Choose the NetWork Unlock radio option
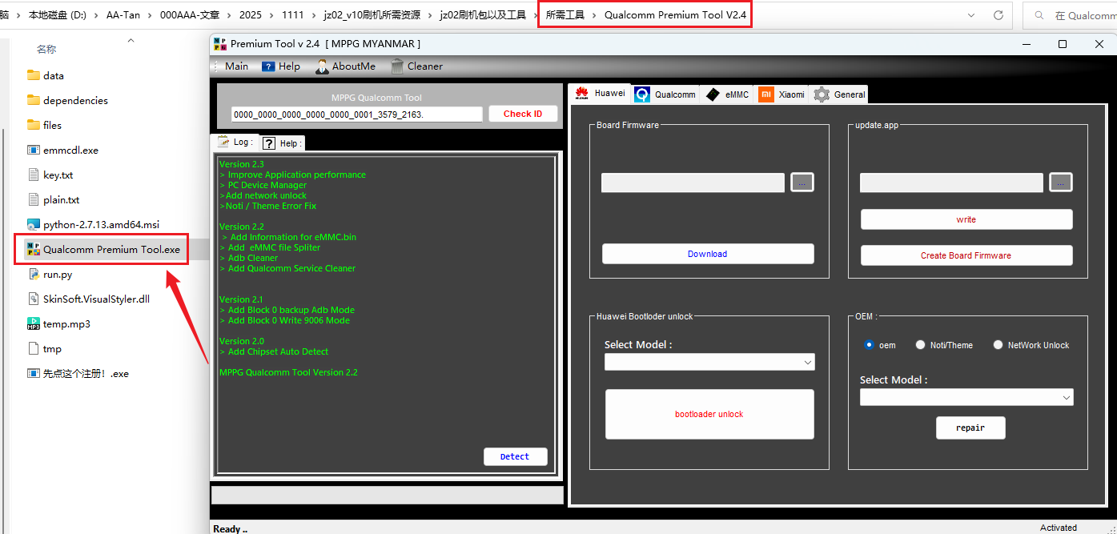 click(998, 345)
